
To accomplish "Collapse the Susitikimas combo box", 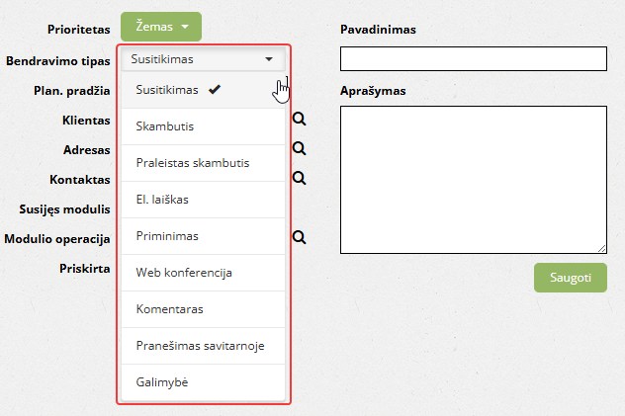I will [204, 59].
